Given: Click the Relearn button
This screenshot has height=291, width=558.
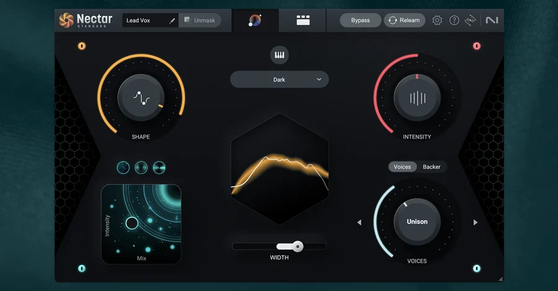Looking at the screenshot, I should tap(404, 20).
